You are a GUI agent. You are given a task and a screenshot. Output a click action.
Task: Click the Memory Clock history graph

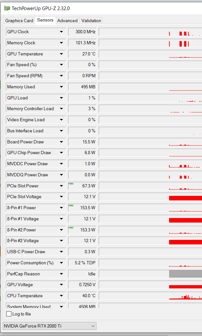point(151,43)
